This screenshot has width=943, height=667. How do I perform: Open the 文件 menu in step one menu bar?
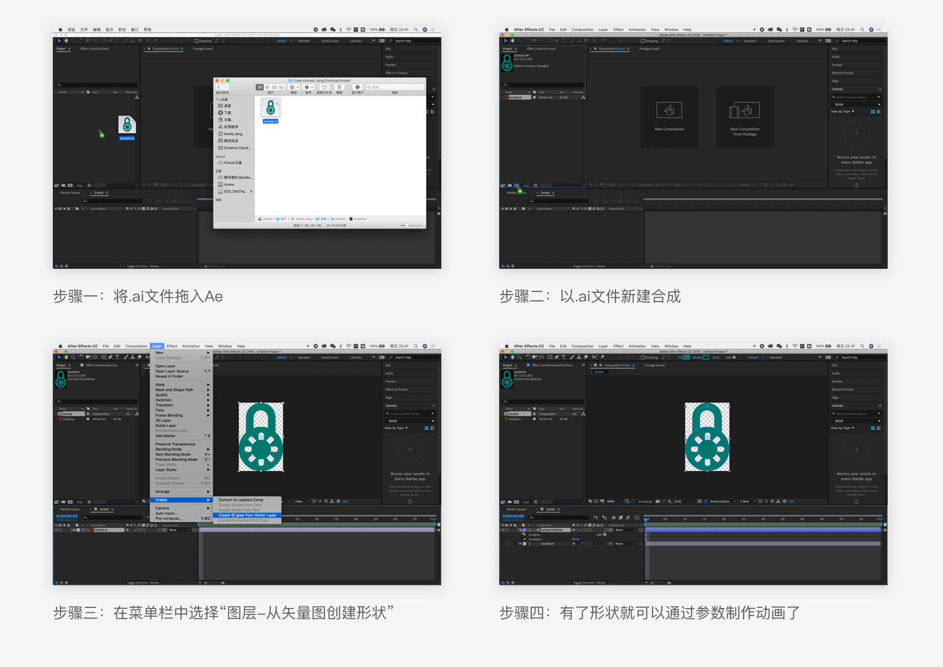point(84,30)
